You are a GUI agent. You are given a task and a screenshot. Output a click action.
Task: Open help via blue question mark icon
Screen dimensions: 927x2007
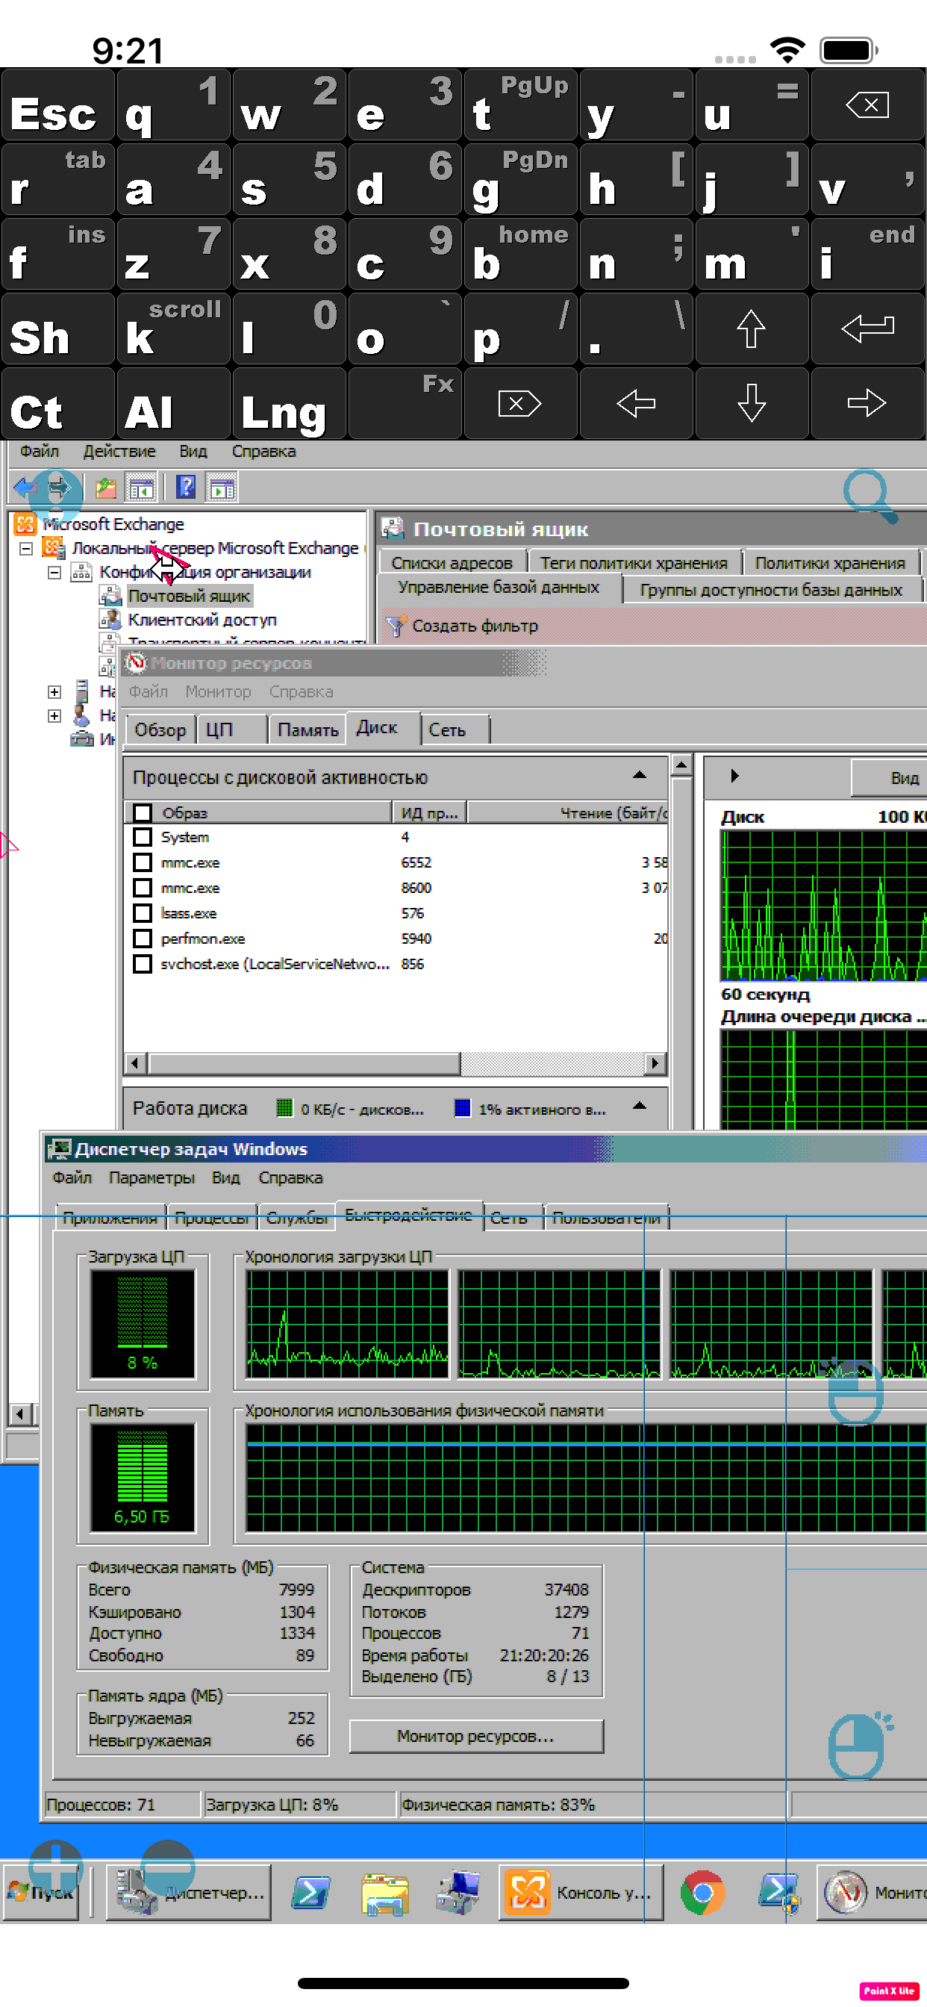point(185,488)
